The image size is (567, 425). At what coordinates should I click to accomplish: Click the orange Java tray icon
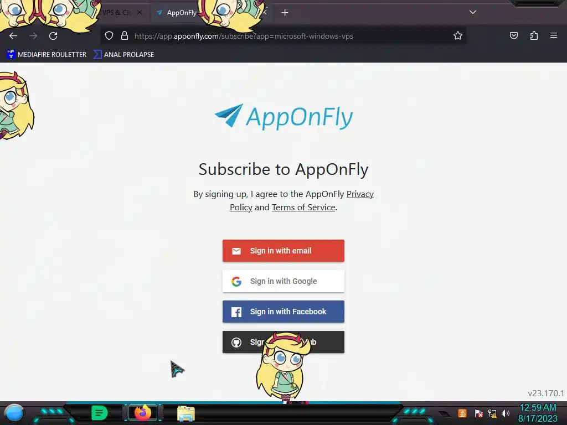point(462,413)
